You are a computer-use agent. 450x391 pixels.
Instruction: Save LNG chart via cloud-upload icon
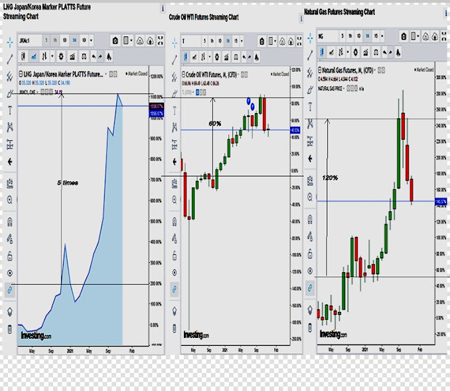[150, 40]
